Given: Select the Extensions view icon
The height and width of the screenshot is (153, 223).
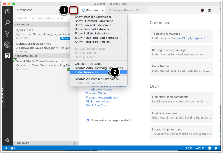Looking at the screenshot, I should (x=7, y=56).
